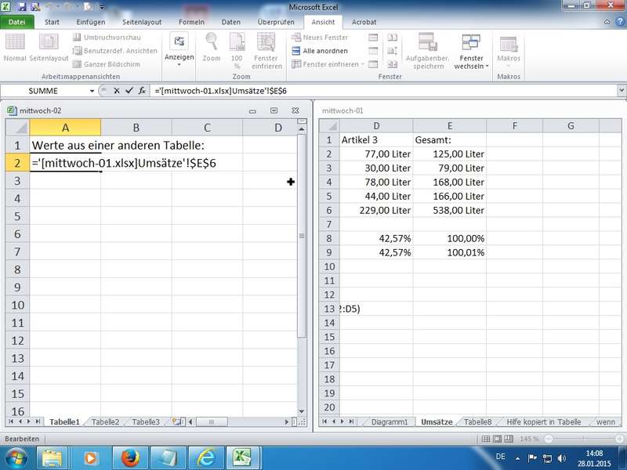Image resolution: width=627 pixels, height=470 pixels.
Task: Click the column B header in mittwoch-02
Action: point(136,127)
